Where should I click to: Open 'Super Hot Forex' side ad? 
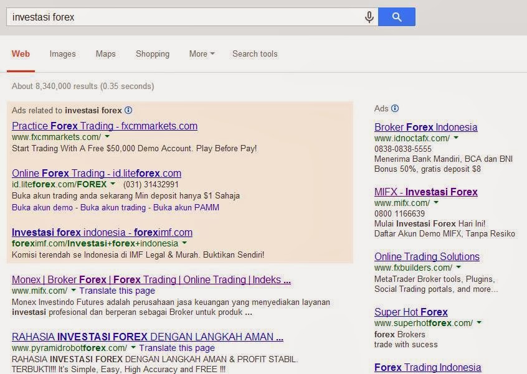click(411, 312)
